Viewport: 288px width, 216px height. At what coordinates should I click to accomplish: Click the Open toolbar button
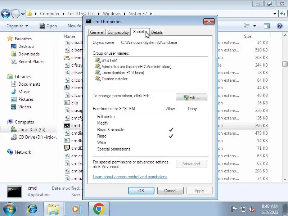48,26
